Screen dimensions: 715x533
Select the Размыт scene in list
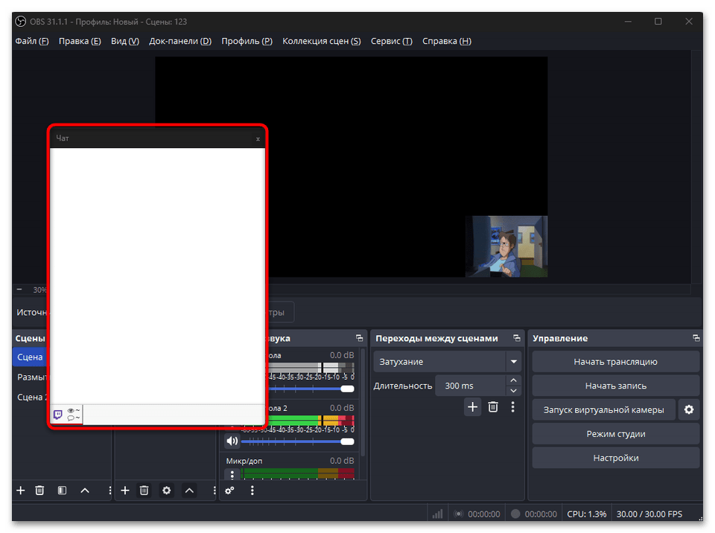31,377
